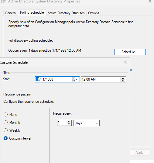Screen dimensions: 154x163
Task: Click the 'Full discovery polling schedule:' label
Action: pyautogui.click(x=31, y=40)
